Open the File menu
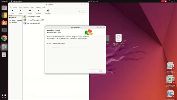The height and width of the screenshot is (100, 177). 10,7
